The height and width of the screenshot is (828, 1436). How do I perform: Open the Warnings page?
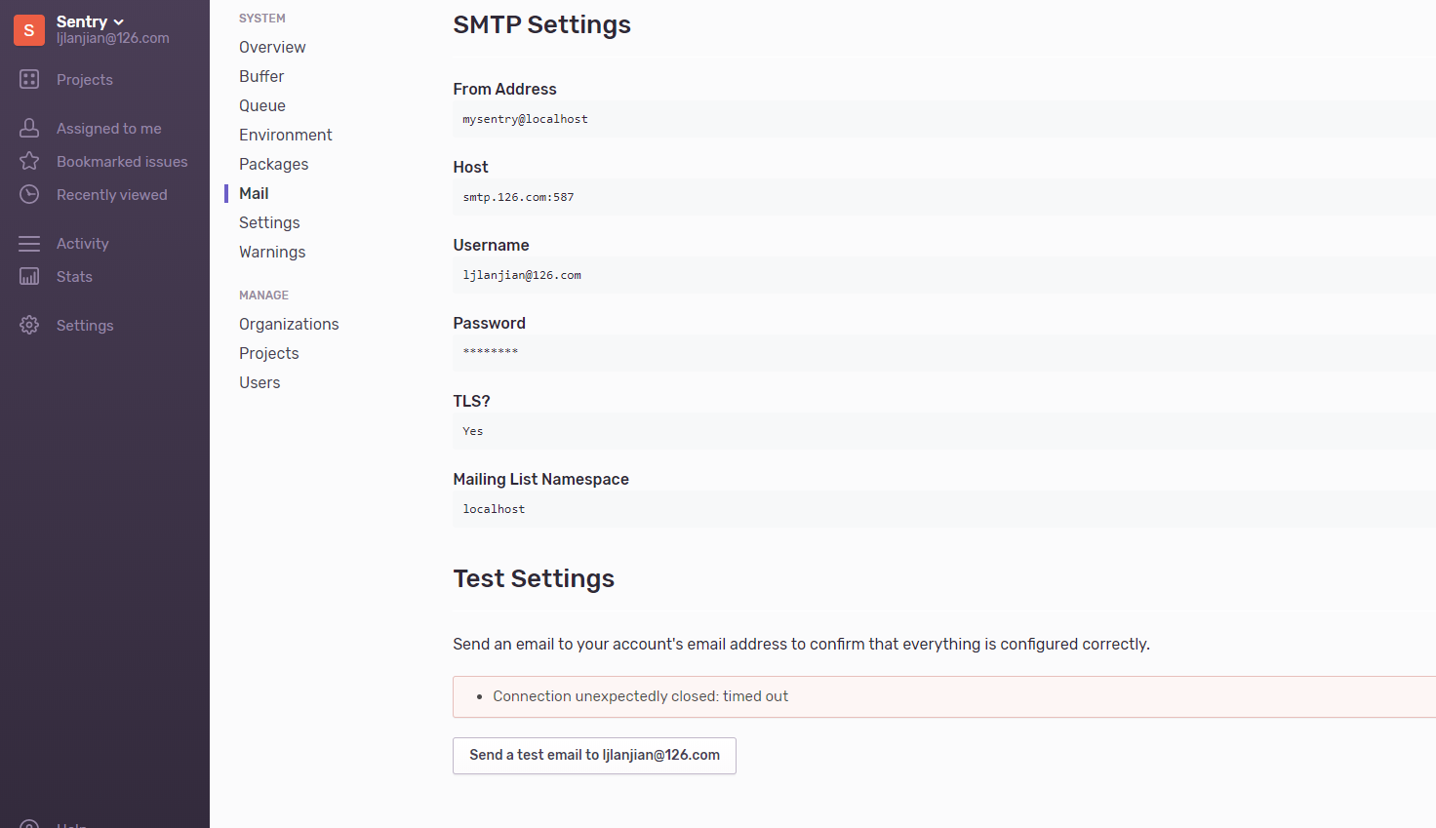pyautogui.click(x=272, y=252)
